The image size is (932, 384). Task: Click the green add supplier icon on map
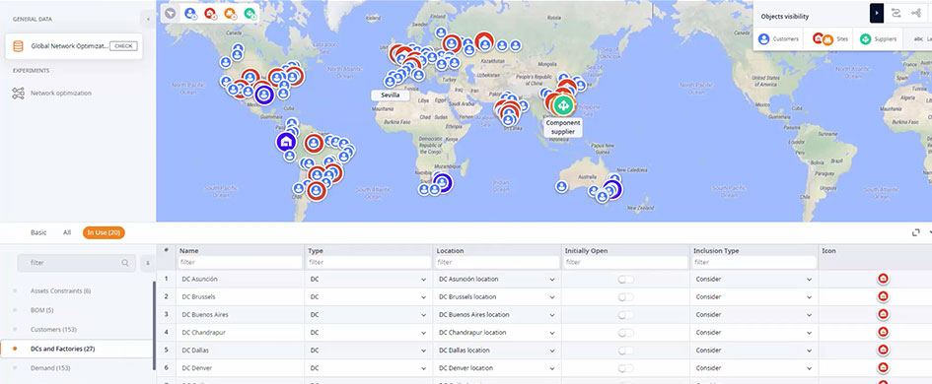coord(250,13)
